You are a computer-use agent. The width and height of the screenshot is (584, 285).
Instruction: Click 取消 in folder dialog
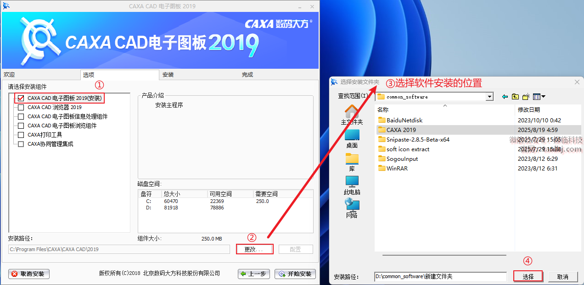(x=563, y=277)
